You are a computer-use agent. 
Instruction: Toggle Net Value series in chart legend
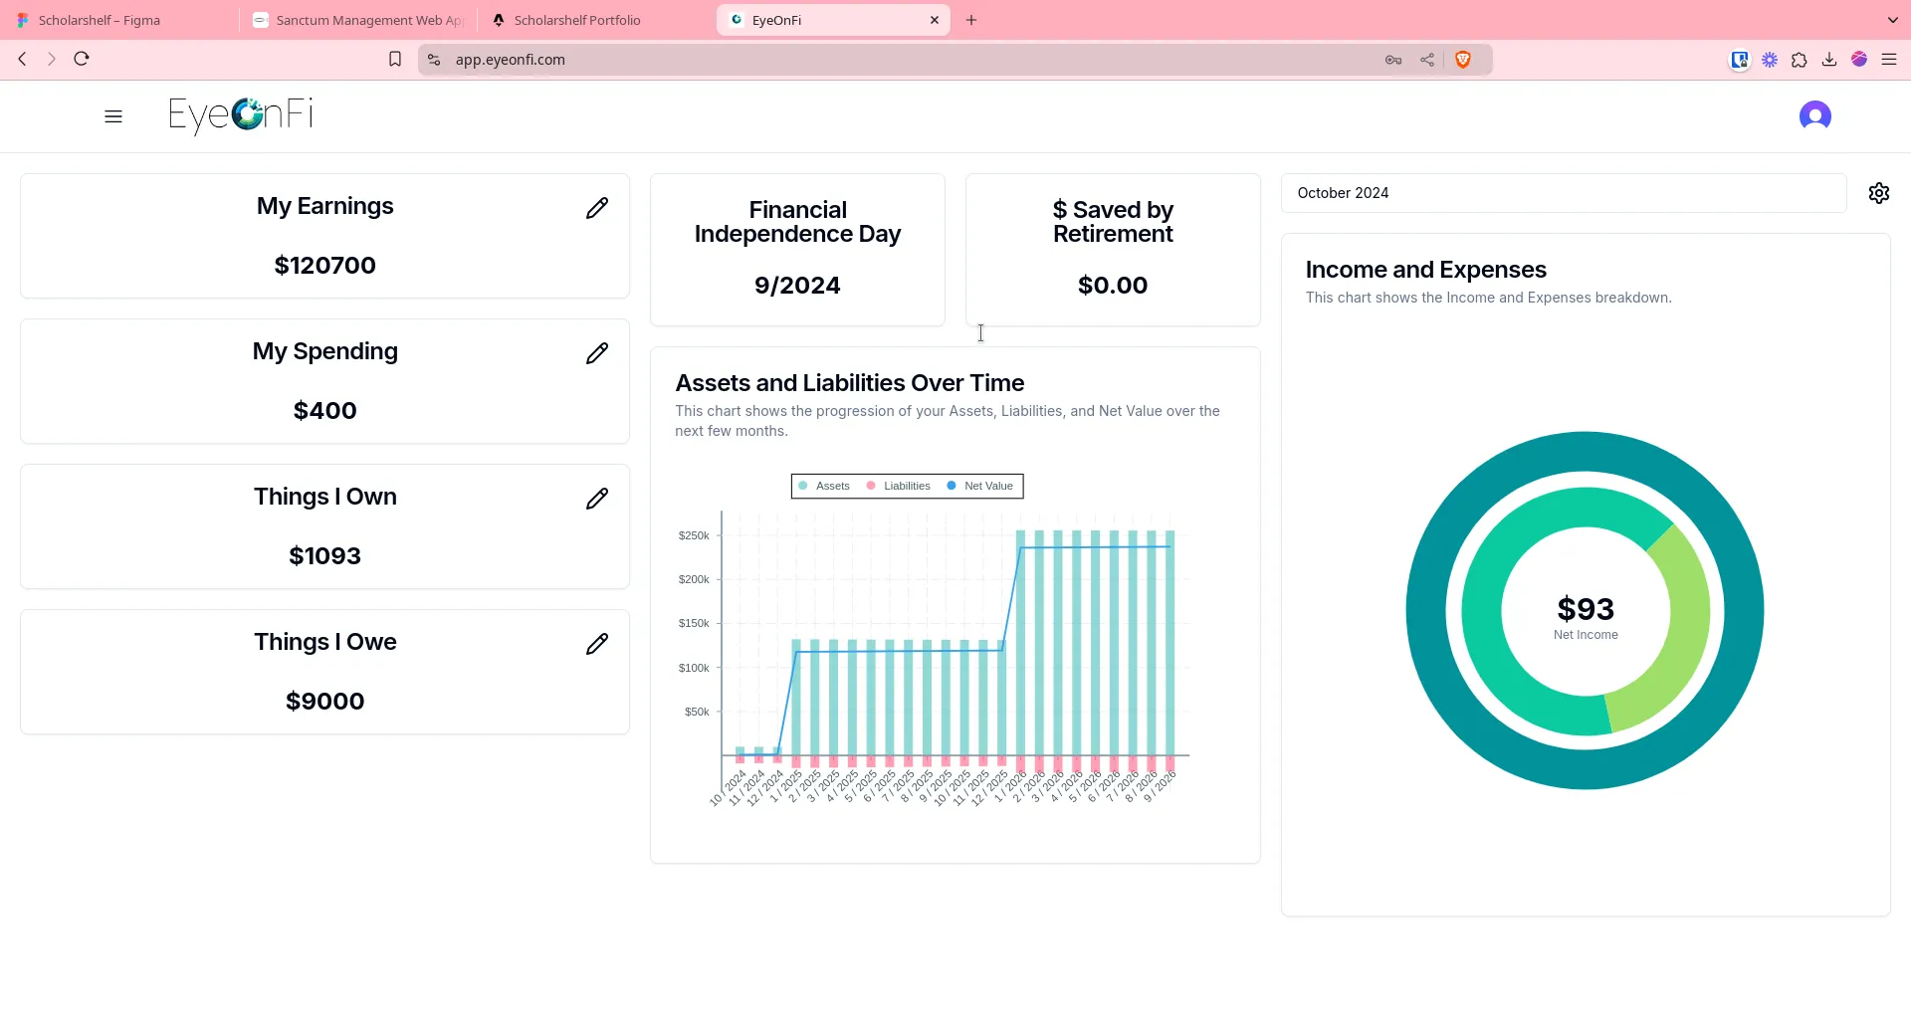coord(979,486)
